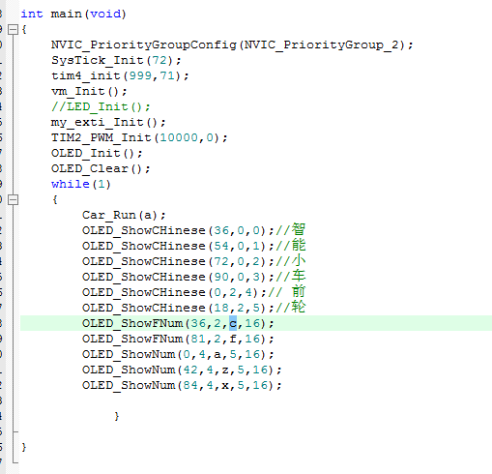Collapse the main function fold marker

point(13,30)
